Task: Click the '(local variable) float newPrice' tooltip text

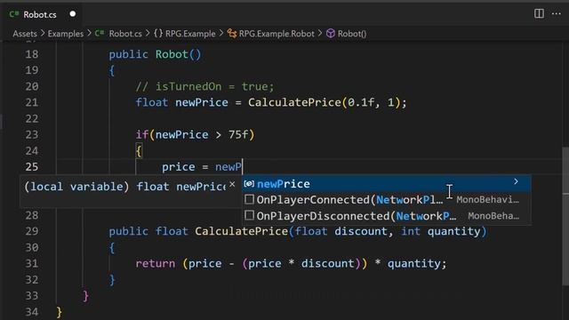Action: click(x=125, y=187)
